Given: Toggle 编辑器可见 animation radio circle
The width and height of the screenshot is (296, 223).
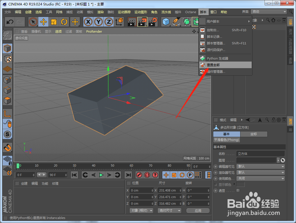Looking at the screenshot, I should click(x=216, y=167).
